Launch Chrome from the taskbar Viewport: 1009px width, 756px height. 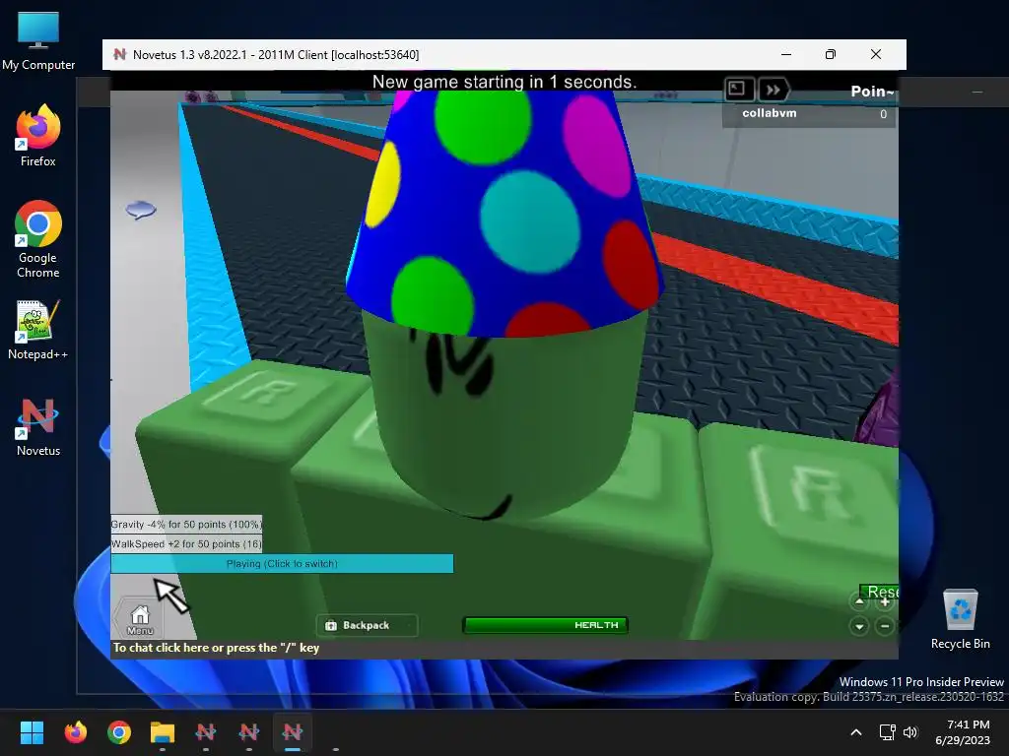click(119, 732)
